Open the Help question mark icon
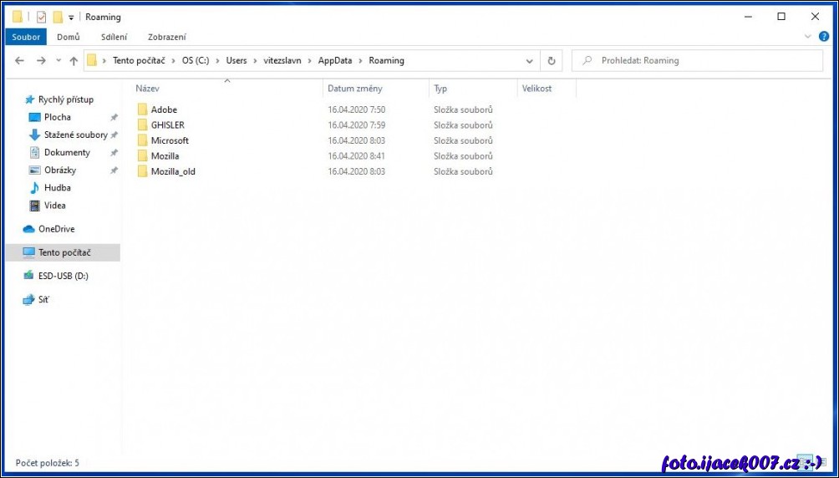The image size is (839, 478). 823,37
